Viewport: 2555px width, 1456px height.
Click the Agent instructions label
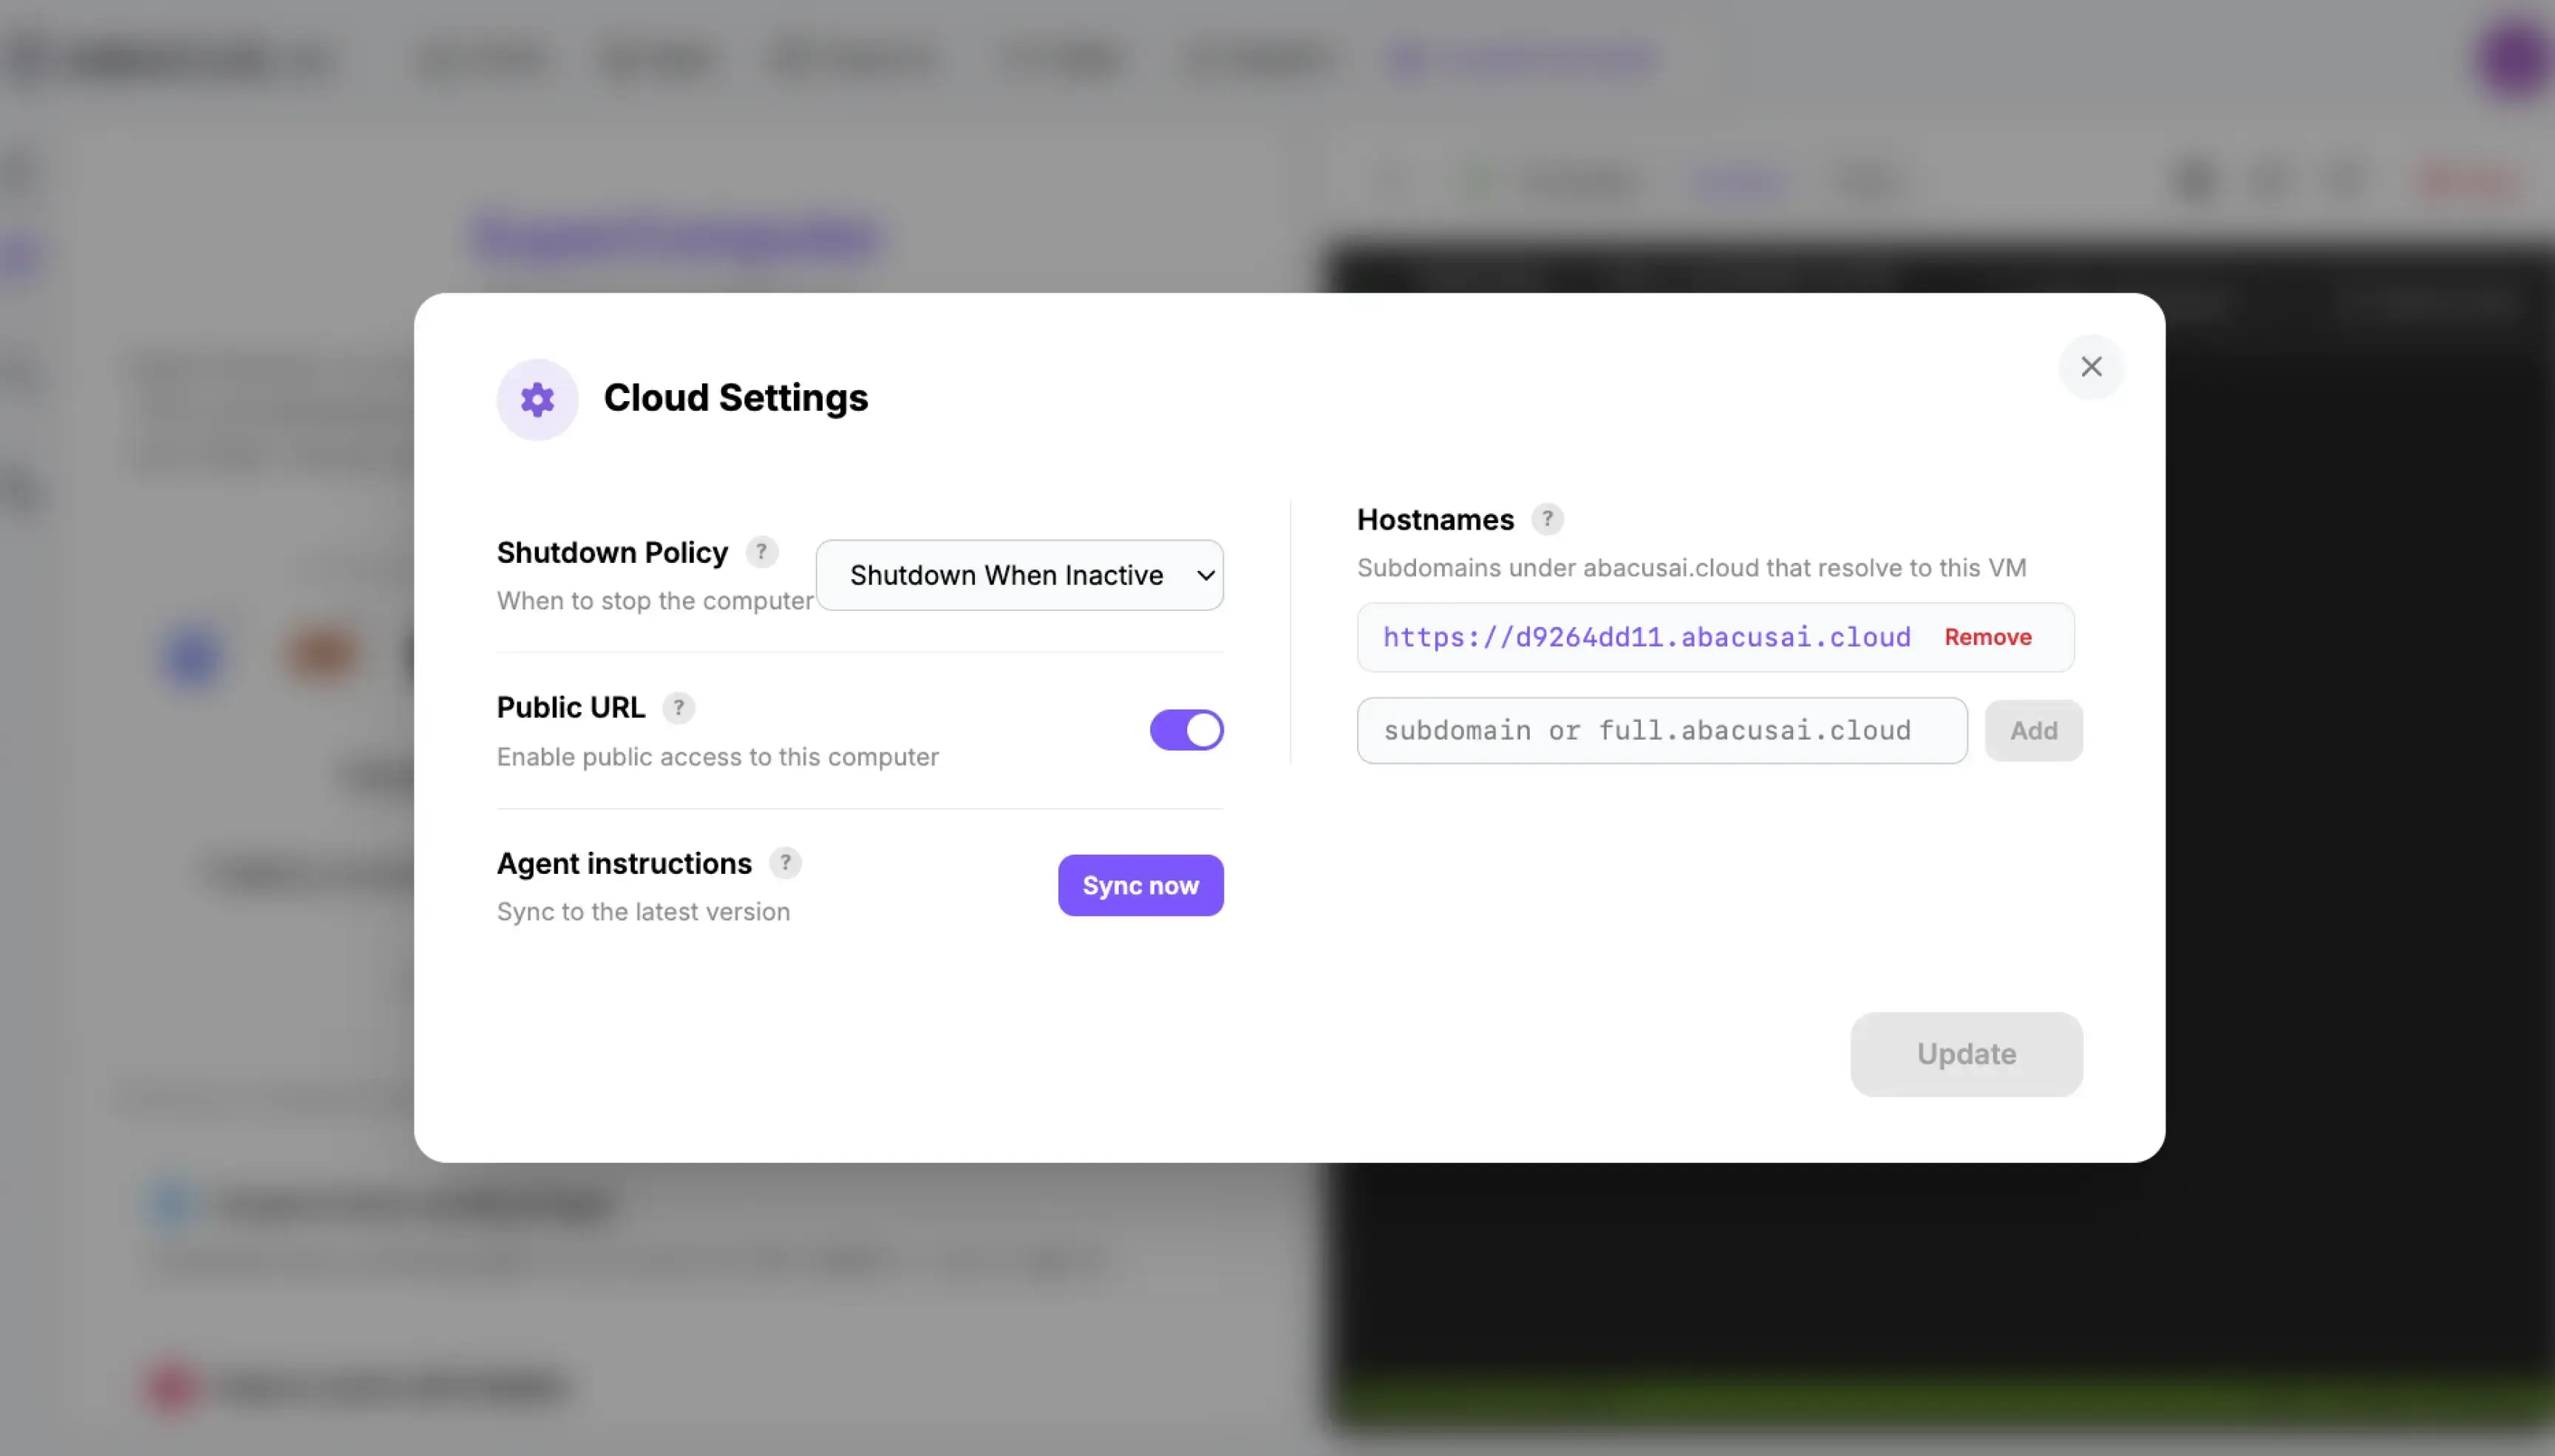coord(625,863)
